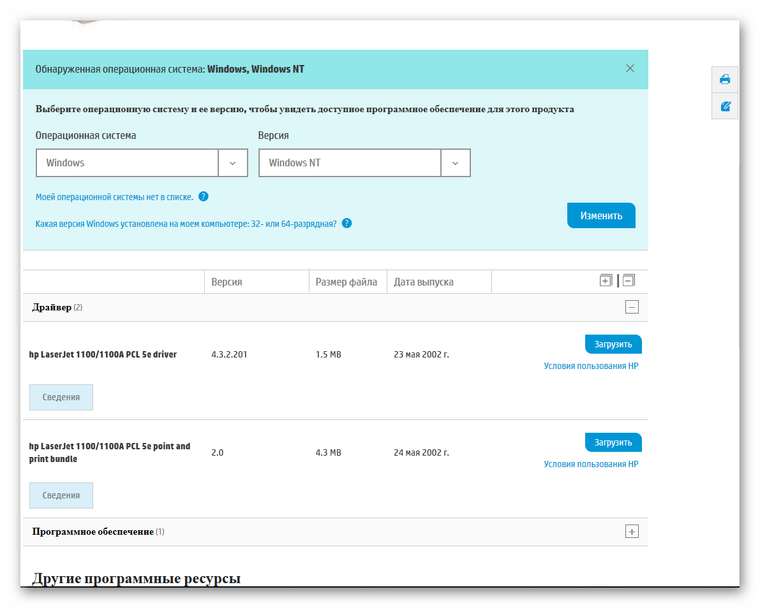
Task: Expand the Программное обеспечение (1) section
Action: pyautogui.click(x=632, y=532)
